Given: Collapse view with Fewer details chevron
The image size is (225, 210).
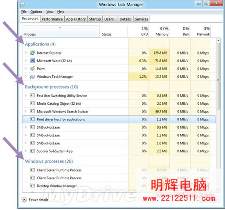Looking at the screenshot, I should tap(24, 200).
